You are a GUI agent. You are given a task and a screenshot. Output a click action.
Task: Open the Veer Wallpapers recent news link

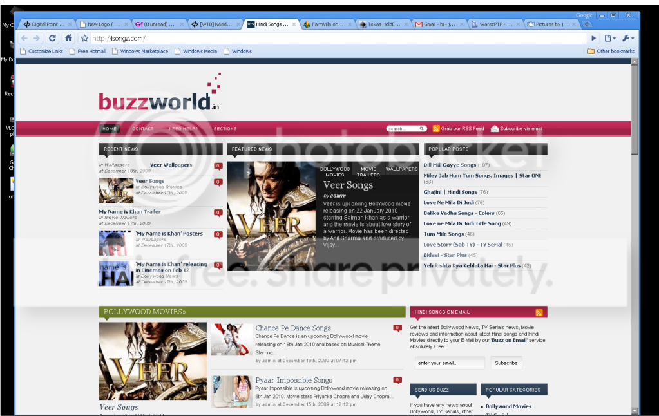point(171,165)
